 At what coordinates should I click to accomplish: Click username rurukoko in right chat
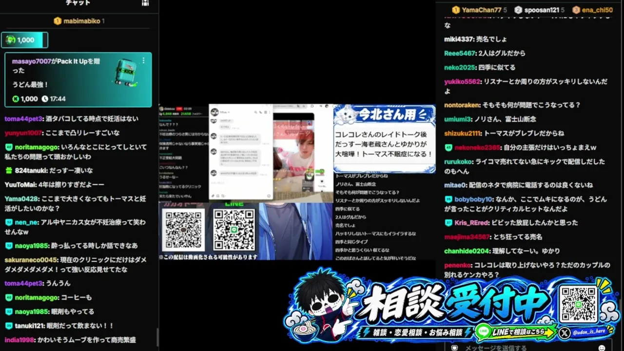(x=458, y=161)
